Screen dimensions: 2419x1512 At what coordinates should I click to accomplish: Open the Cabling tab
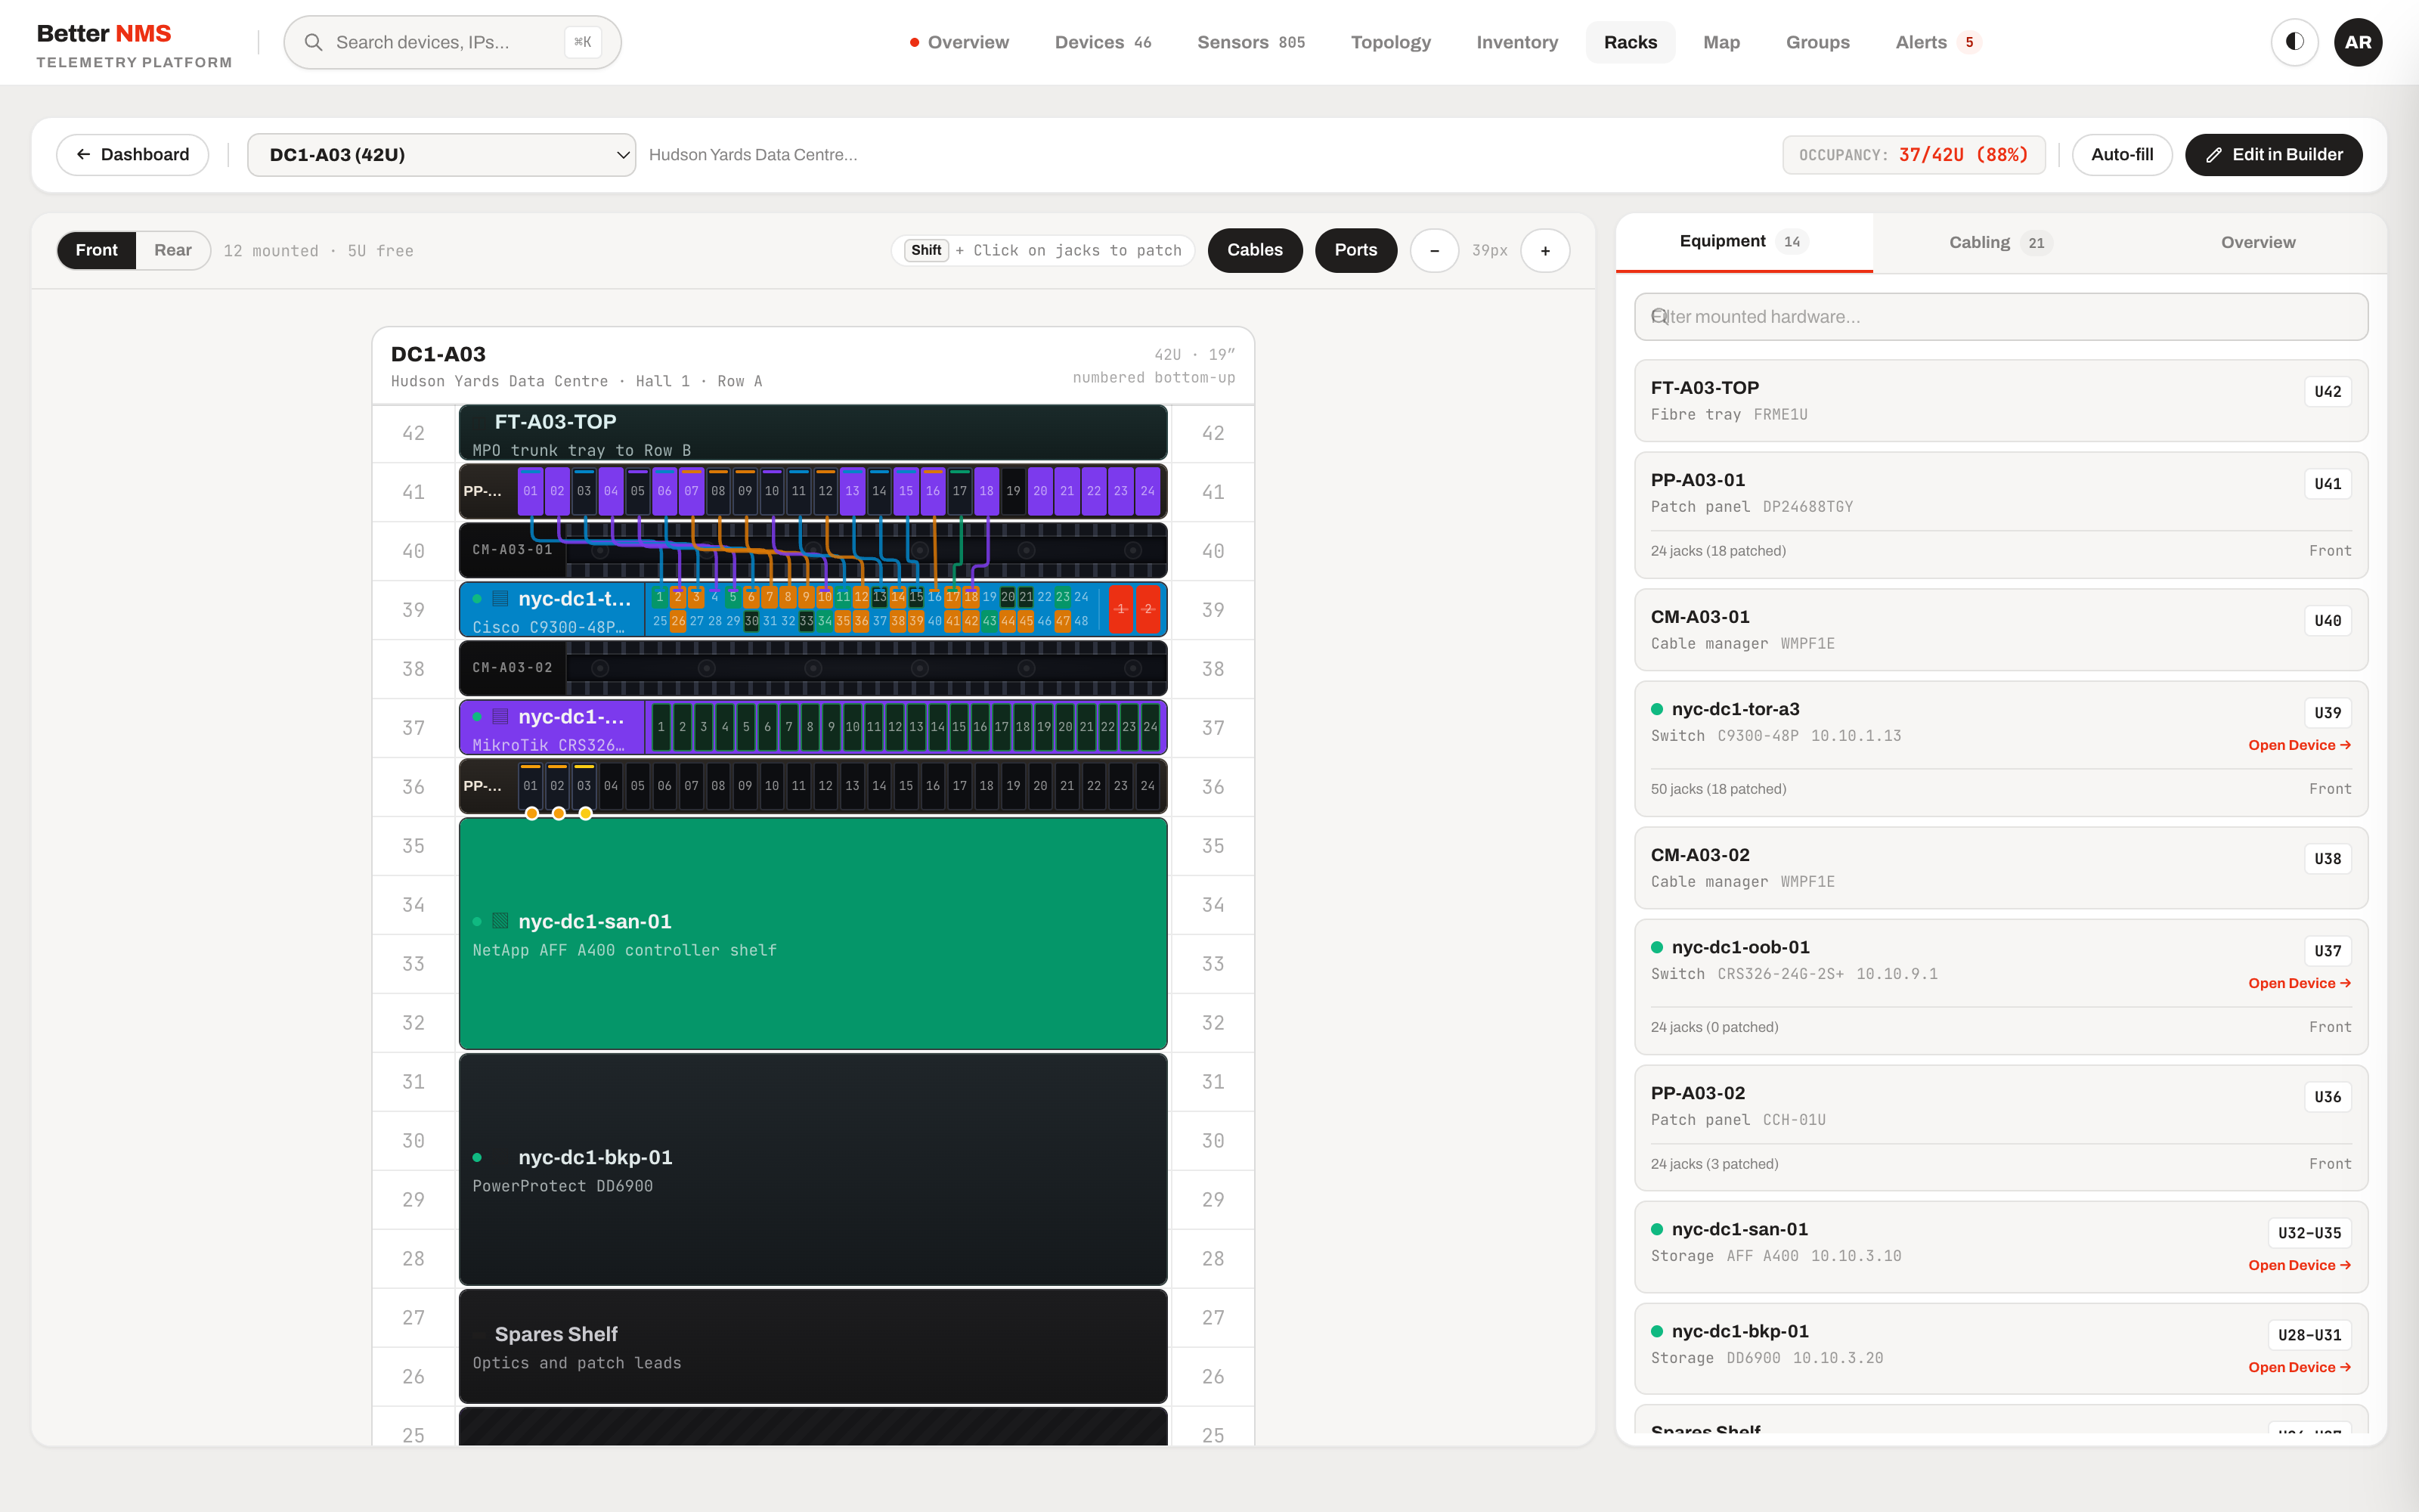(x=2000, y=243)
